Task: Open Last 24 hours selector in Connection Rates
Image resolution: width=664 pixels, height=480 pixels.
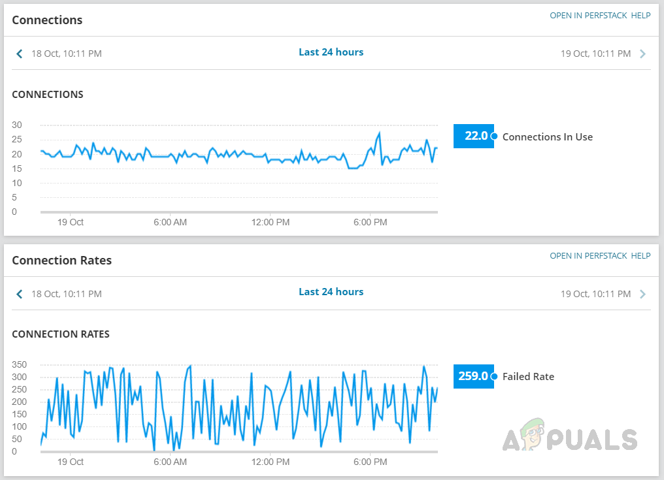Action: tap(331, 292)
